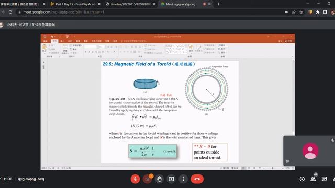Click the New Slide button in ribbon

(x=65, y=50)
